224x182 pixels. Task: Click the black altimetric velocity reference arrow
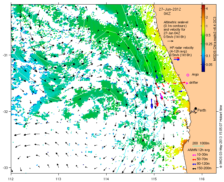pyautogui.click(x=170, y=41)
